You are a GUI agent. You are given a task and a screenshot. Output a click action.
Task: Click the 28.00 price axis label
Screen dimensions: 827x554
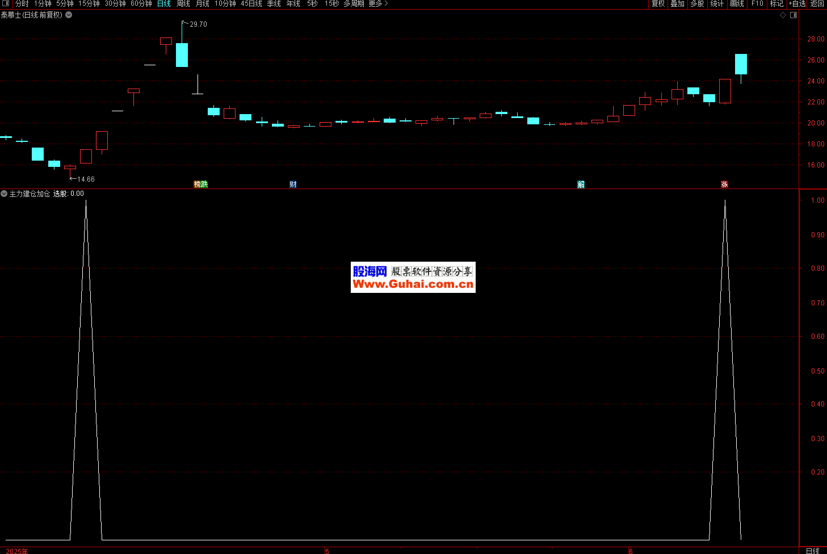pyautogui.click(x=816, y=39)
